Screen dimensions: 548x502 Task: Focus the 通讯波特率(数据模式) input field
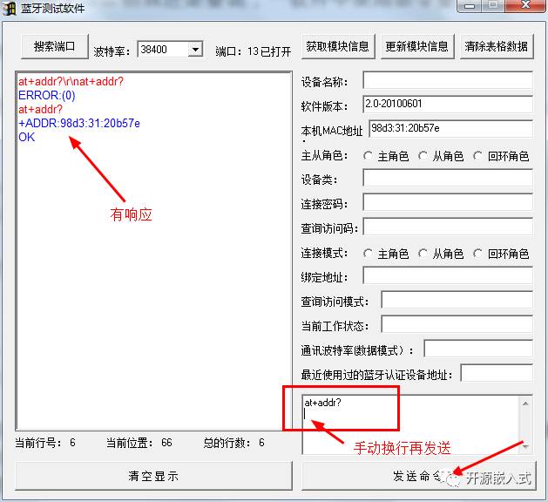478,349
